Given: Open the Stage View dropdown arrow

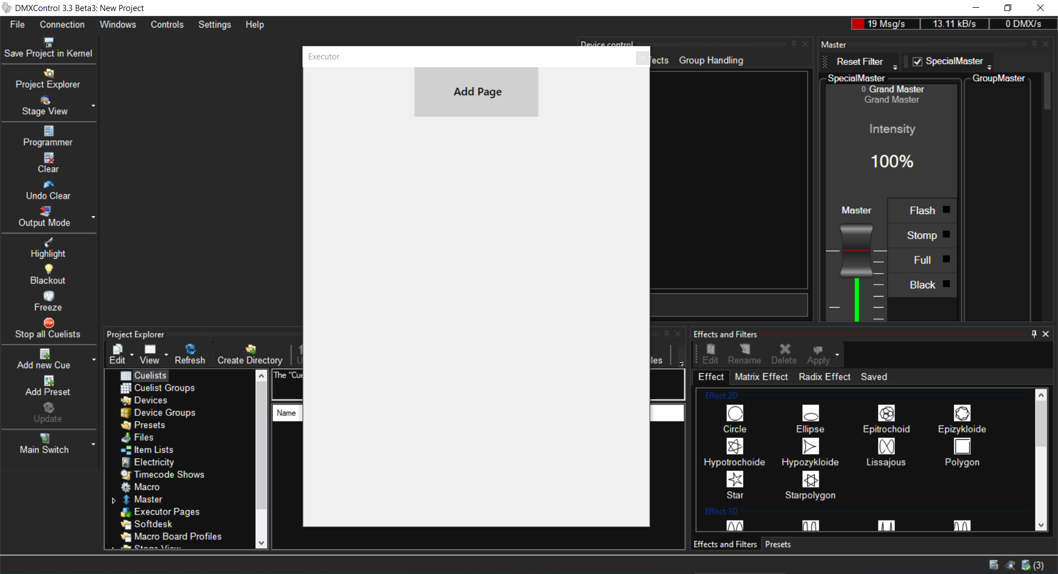Looking at the screenshot, I should 93,106.
